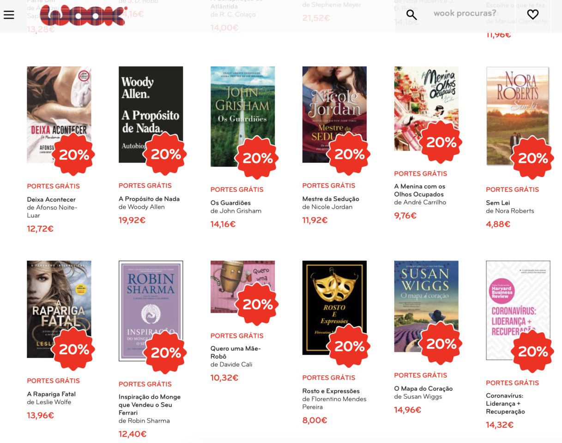
Task: Click the Coronavírus: Liderança + Recuperação title
Action: click(x=505, y=403)
